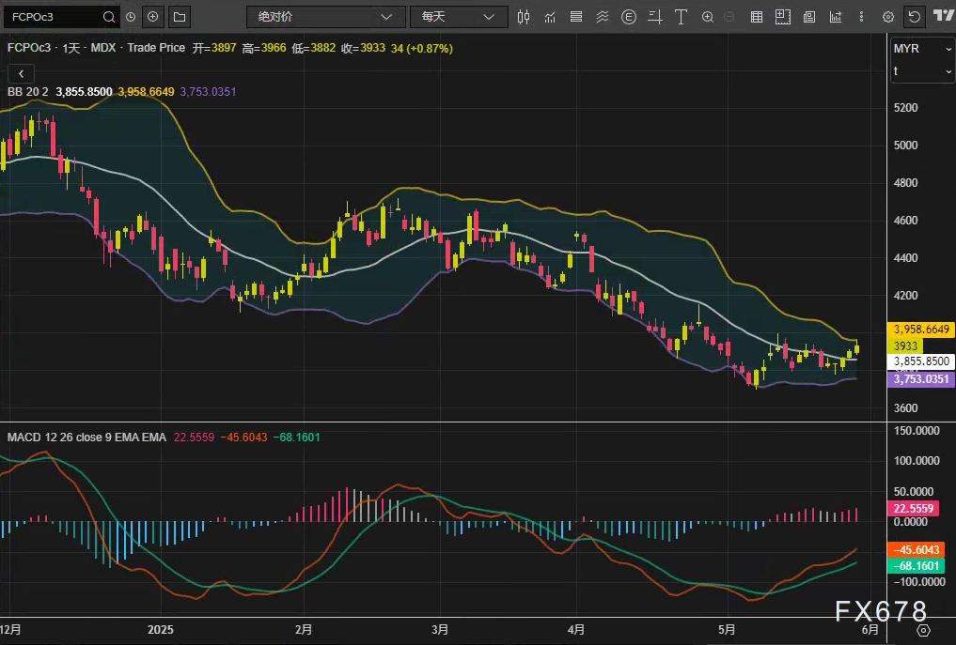Click the hexagon axis settings icon
The width and height of the screenshot is (956, 645).
[x=923, y=630]
